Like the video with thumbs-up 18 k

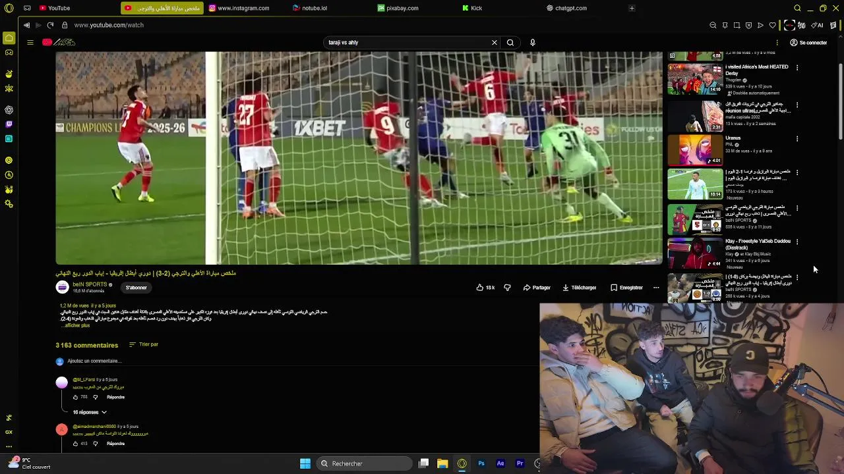coord(485,288)
